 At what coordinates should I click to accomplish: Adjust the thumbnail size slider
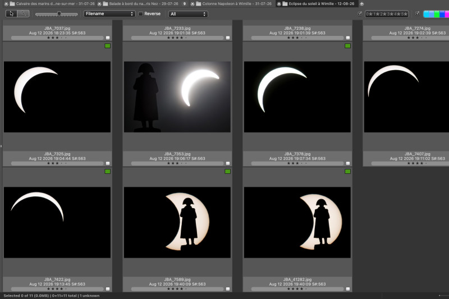[57, 13]
